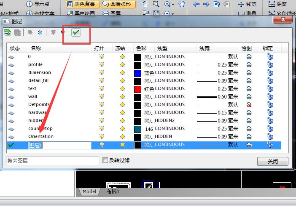The height and width of the screenshot is (210, 296).
Task: Click the 显示点 toolbar button
Action: tap(38, 4)
